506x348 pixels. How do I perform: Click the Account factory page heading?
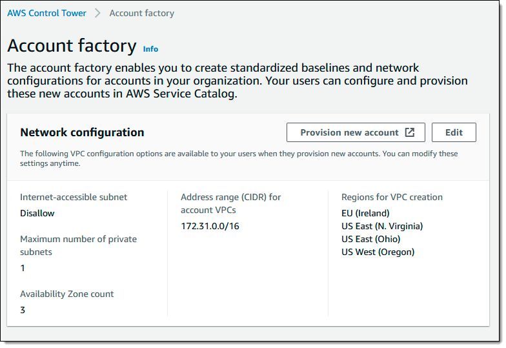[x=72, y=46]
